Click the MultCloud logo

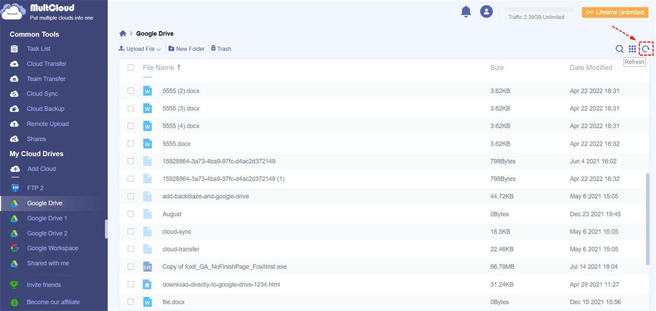click(x=46, y=11)
